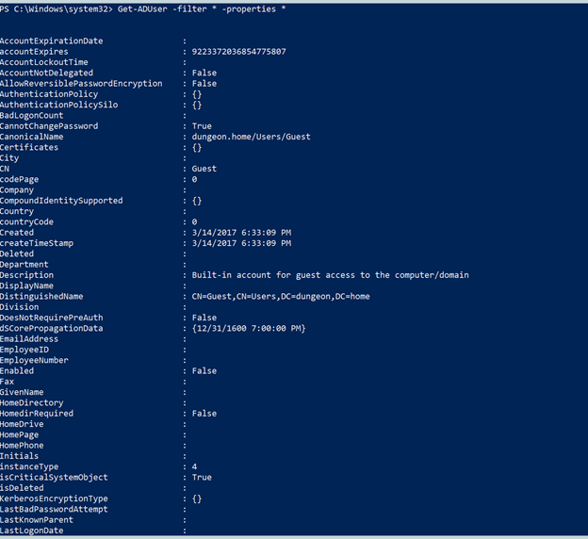
Task: Click the Created timestamp 3/14/2017 value
Action: tap(241, 233)
